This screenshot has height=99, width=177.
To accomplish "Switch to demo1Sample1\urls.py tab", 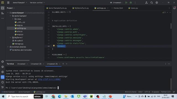I will tap(56, 8).
